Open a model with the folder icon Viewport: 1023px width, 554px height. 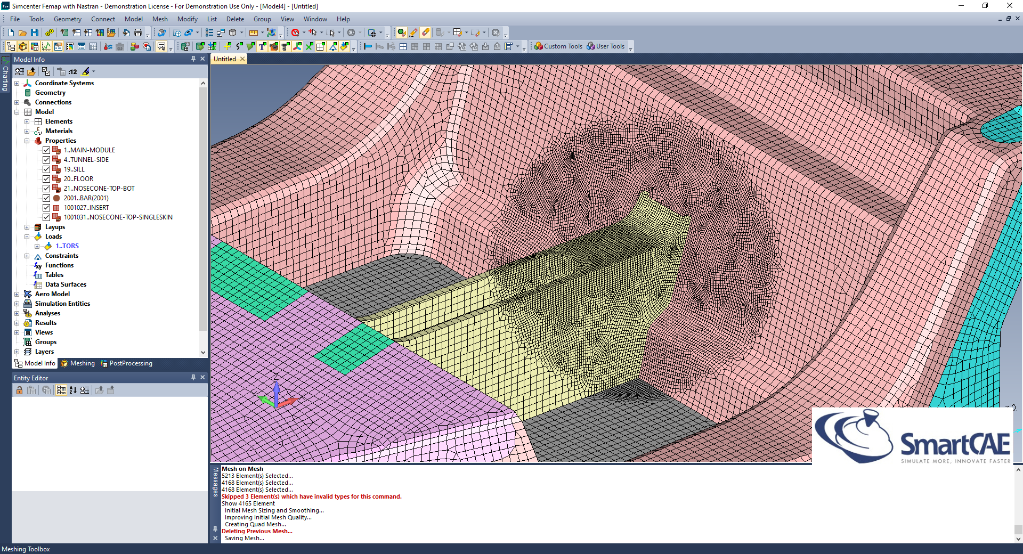[22, 32]
